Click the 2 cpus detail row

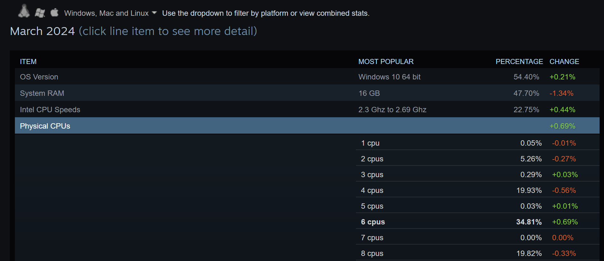pyautogui.click(x=478, y=159)
